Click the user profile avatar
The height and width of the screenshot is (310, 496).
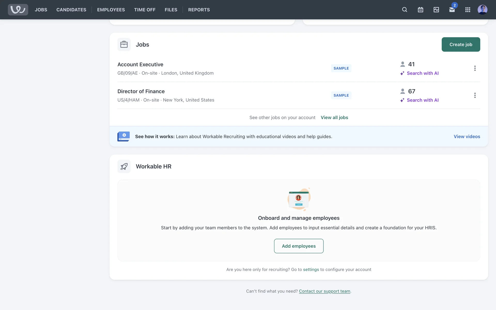click(x=482, y=10)
